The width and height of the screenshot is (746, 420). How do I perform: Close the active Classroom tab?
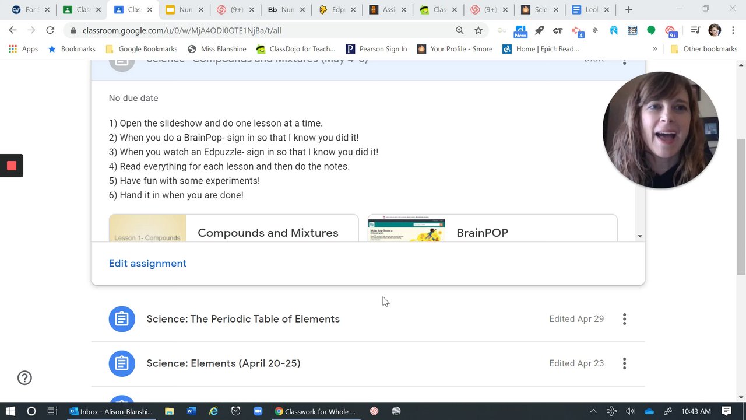(149, 10)
